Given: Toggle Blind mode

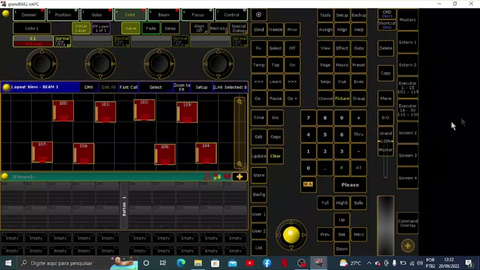Looking at the screenshot, I should (259, 30).
